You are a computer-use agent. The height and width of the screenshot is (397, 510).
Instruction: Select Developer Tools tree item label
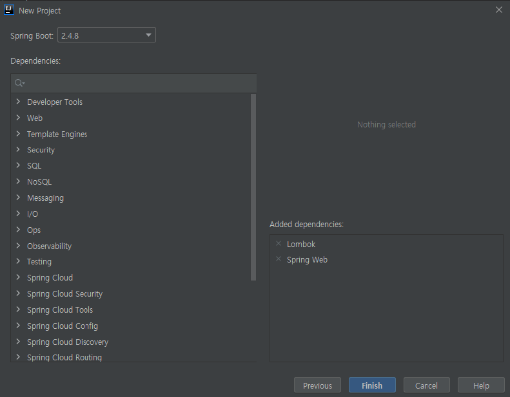coord(55,102)
